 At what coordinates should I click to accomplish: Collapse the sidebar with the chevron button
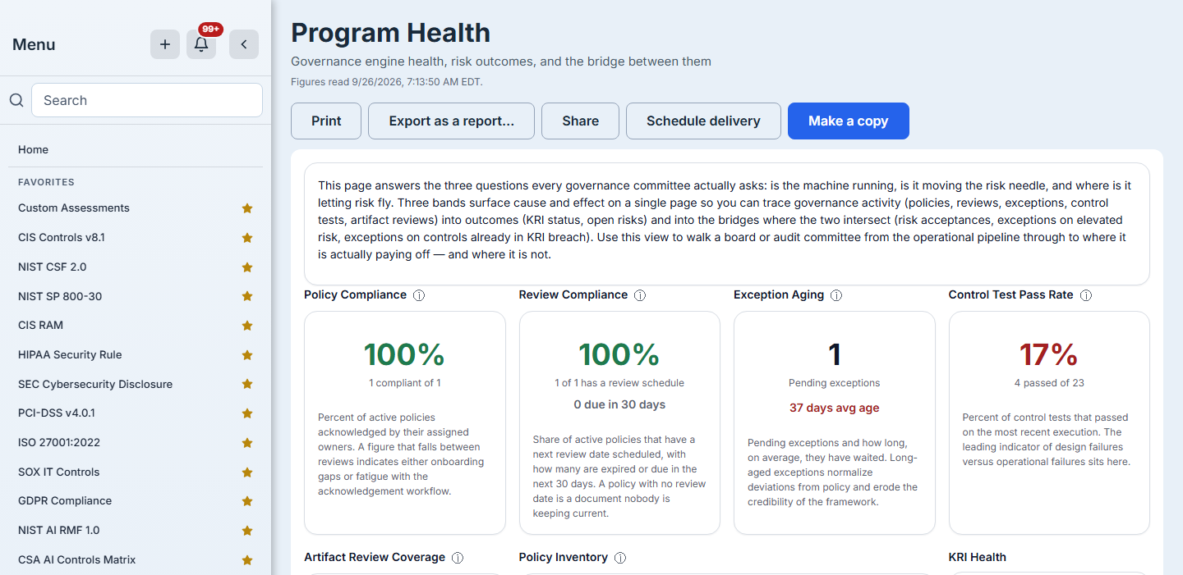[x=244, y=44]
